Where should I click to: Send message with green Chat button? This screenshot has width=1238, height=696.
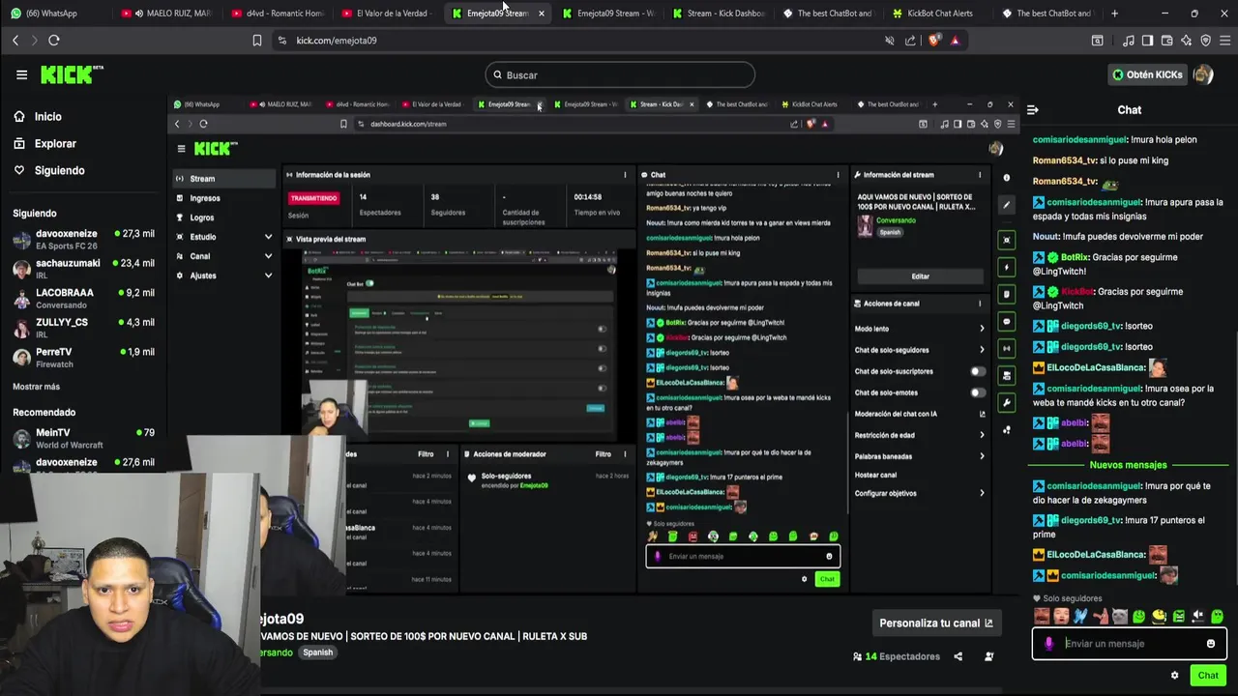click(1208, 676)
